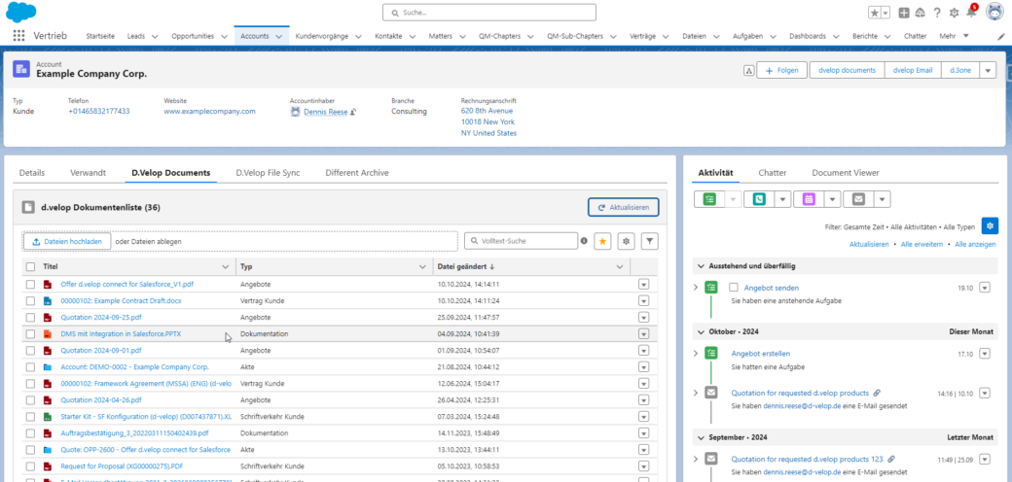Viewport: 1012px width, 482px height.
Task: Open the www.examplecompany.com link
Action: 210,112
